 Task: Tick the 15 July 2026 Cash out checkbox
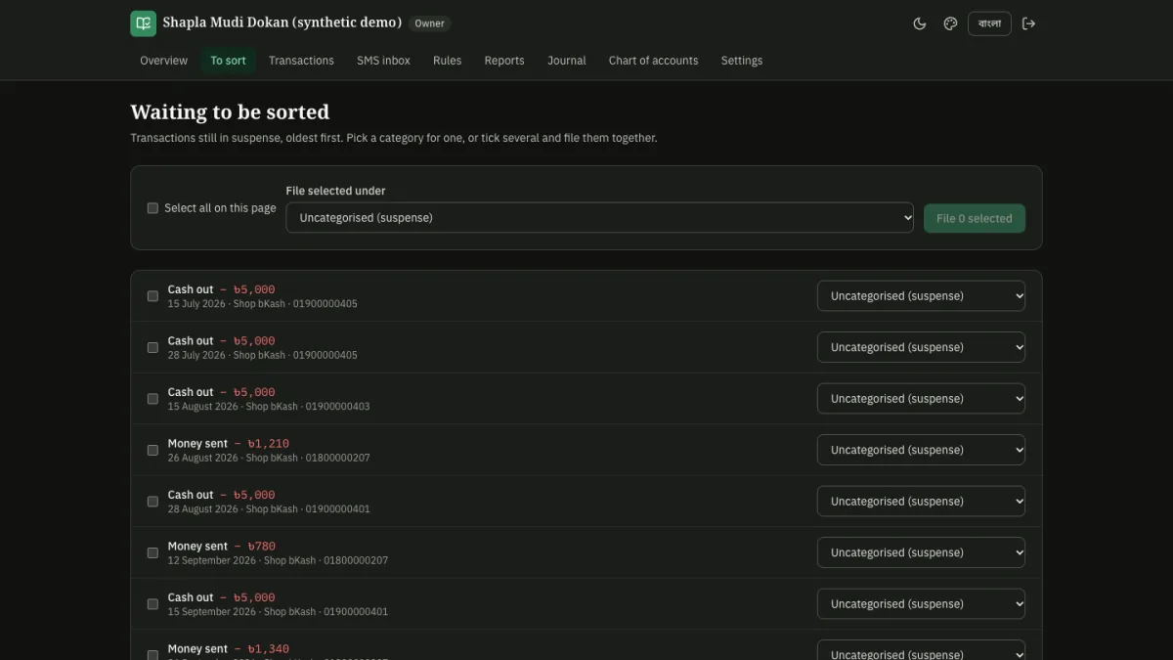152,296
